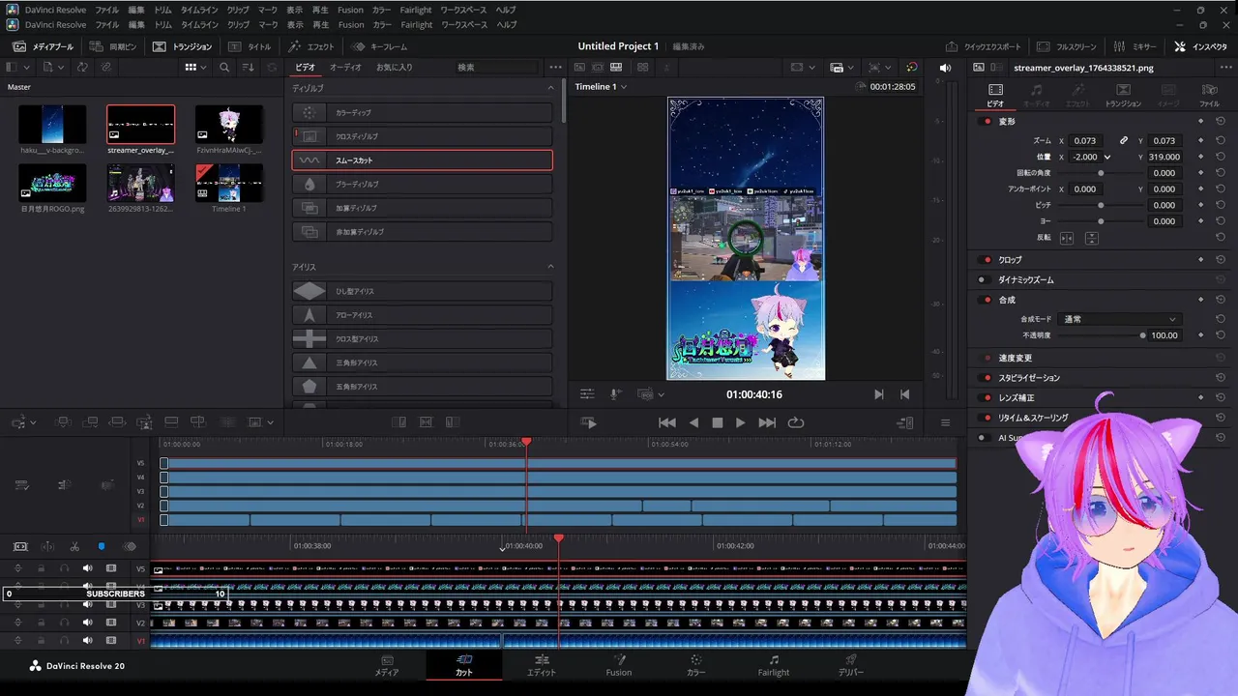Click the bypass color grades icon above viewer
Image resolution: width=1238 pixels, height=696 pixels.
911,68
